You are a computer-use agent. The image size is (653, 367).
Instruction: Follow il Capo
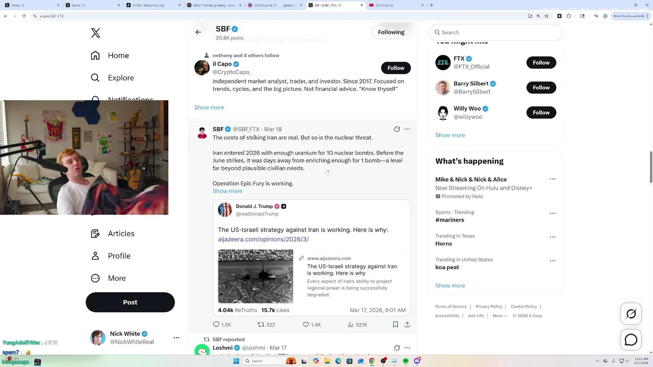coord(395,68)
